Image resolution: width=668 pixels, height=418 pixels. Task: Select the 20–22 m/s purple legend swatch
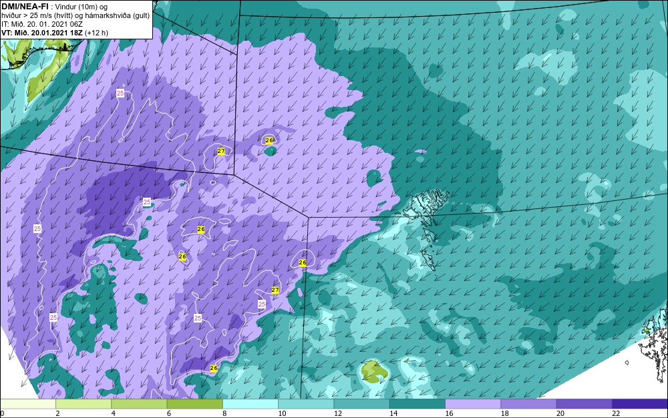point(584,403)
